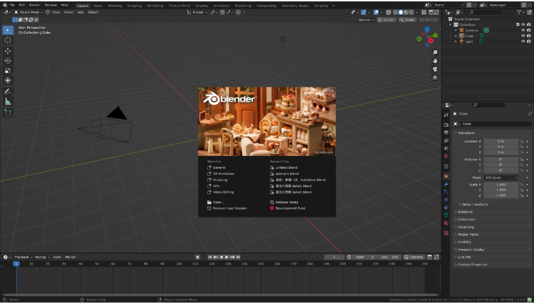Click the pin icon beside Cube header
534x303 pixels.
(x=529, y=113)
